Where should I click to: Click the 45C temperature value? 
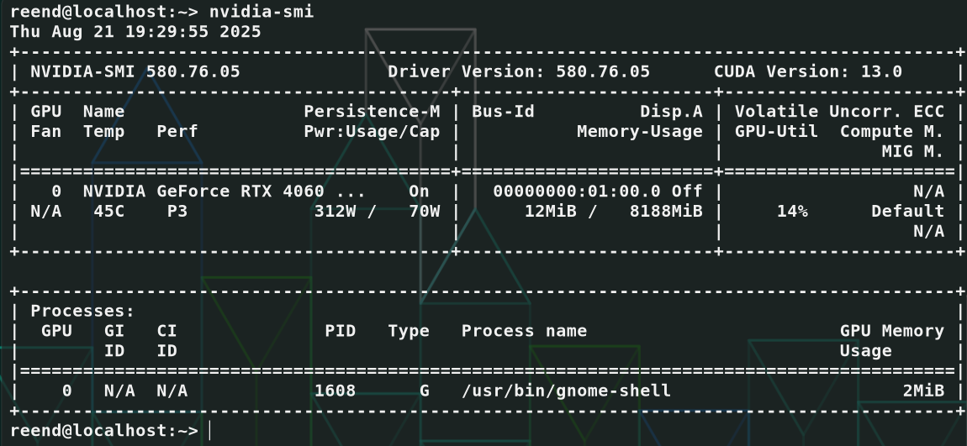(x=109, y=212)
